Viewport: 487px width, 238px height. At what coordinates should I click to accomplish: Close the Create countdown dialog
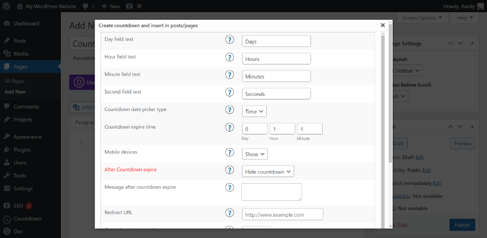coord(382,25)
